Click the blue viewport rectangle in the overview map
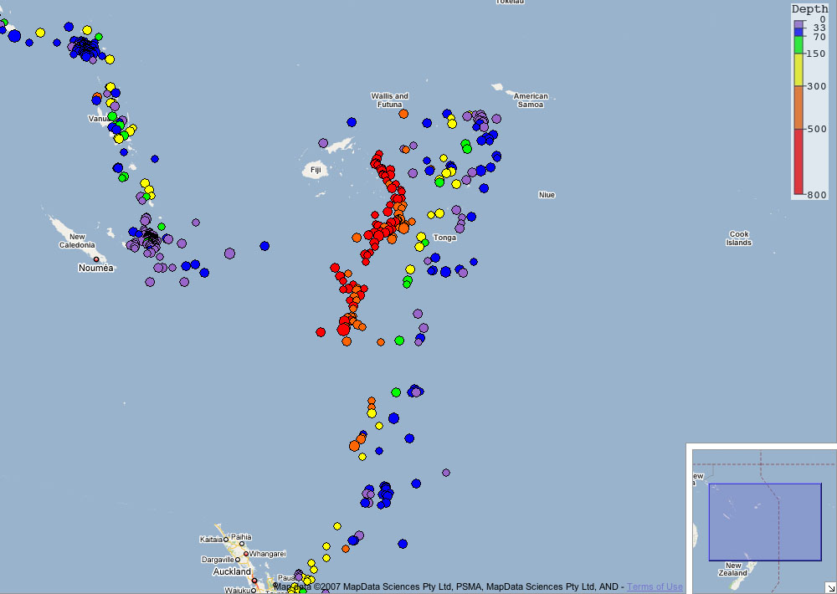The image size is (837, 594). pos(765,522)
